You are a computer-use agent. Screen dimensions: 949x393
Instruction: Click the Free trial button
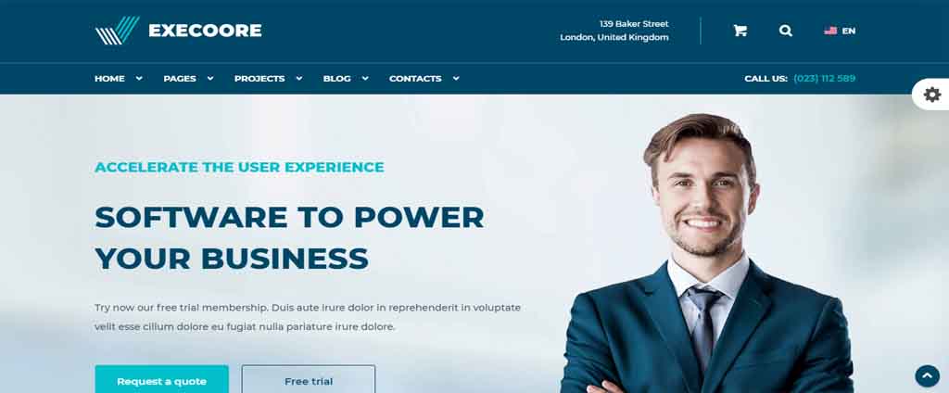tap(309, 380)
